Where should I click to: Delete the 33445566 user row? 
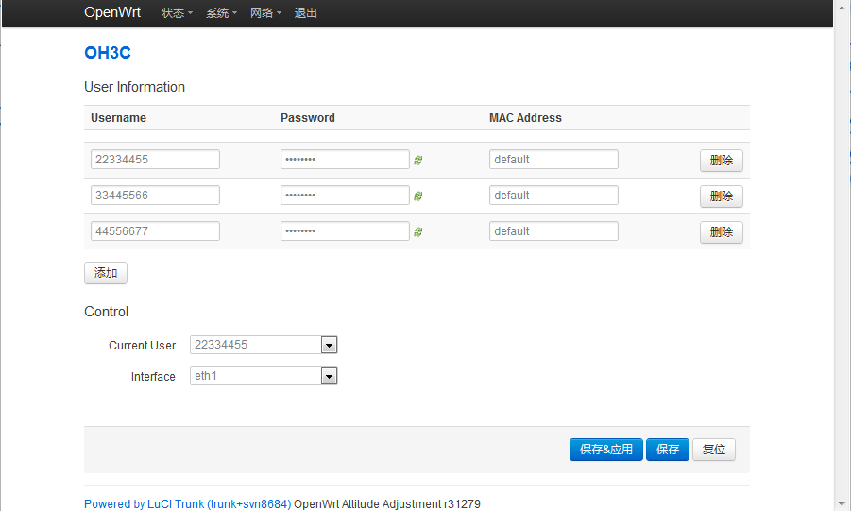coord(722,196)
